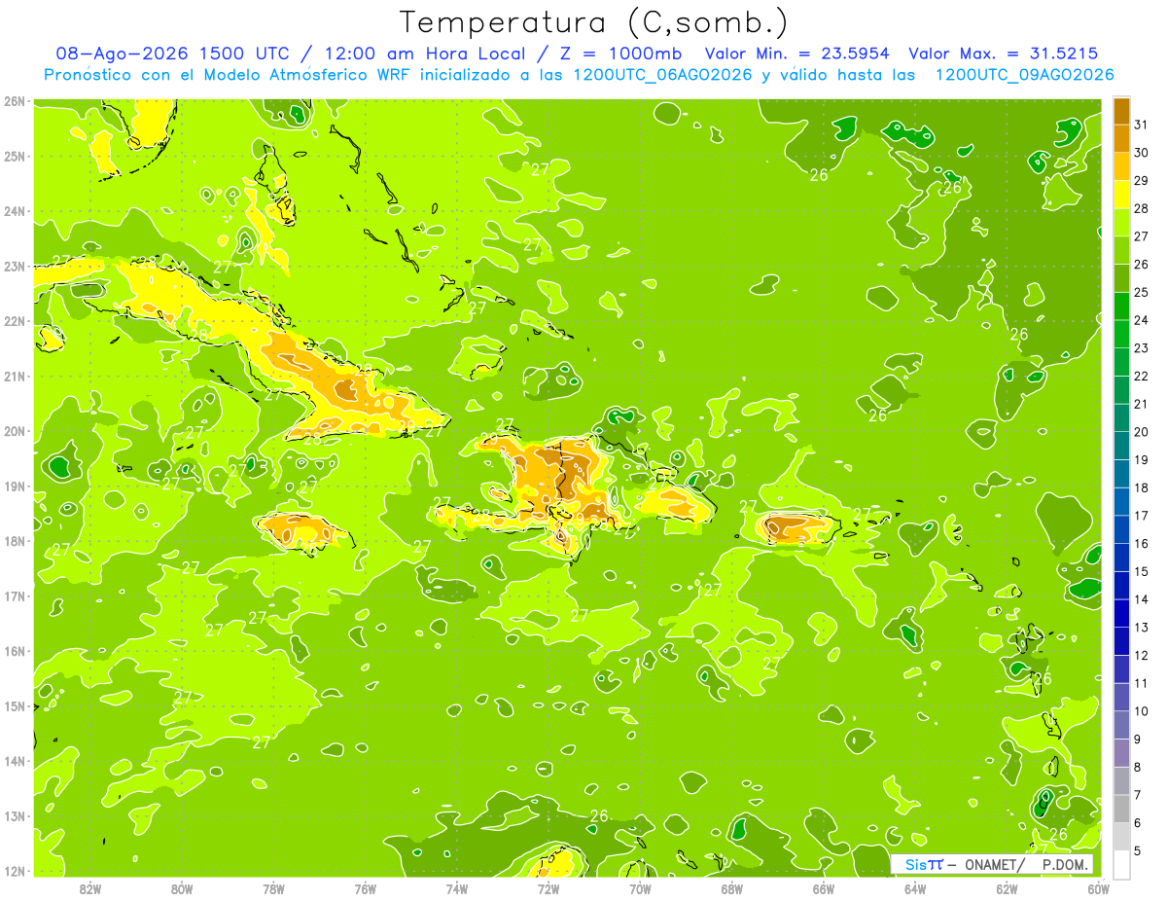Click the "64W" longitude axis label
This screenshot has width=1167, height=902.
point(915,888)
